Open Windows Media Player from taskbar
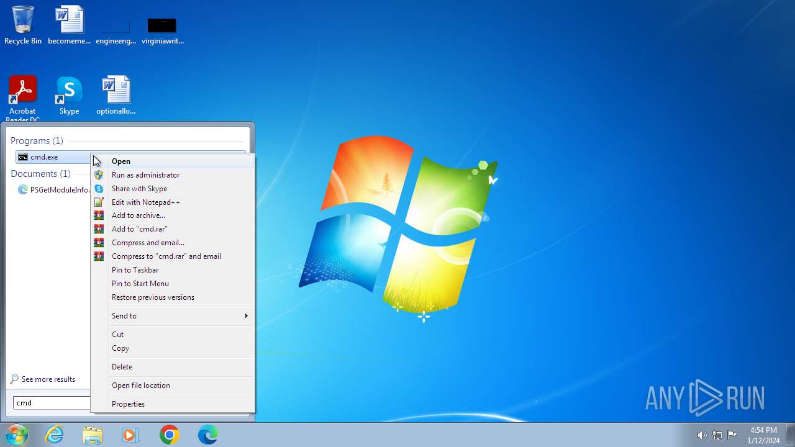The image size is (795, 447). 130,435
